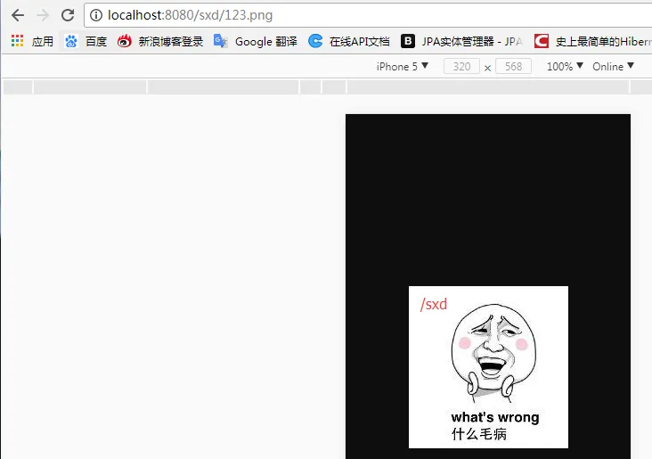Click the black B bookmark icon
The width and height of the screenshot is (652, 459).
(x=408, y=41)
